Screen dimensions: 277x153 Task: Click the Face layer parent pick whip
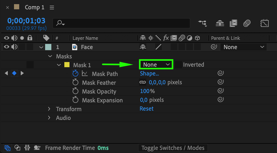[214, 47]
